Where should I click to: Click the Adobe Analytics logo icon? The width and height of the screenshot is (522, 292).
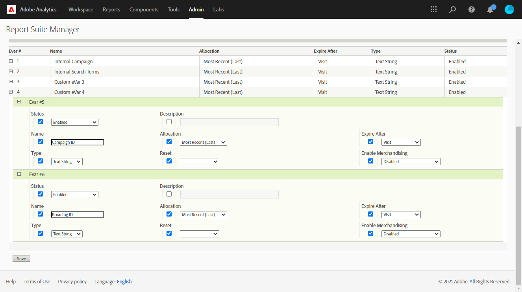tap(11, 9)
